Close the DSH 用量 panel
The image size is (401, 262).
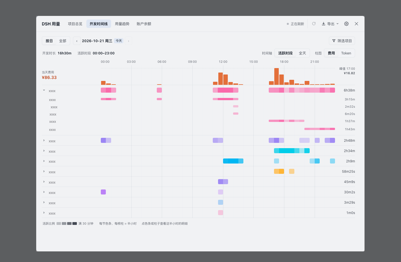[x=356, y=24]
